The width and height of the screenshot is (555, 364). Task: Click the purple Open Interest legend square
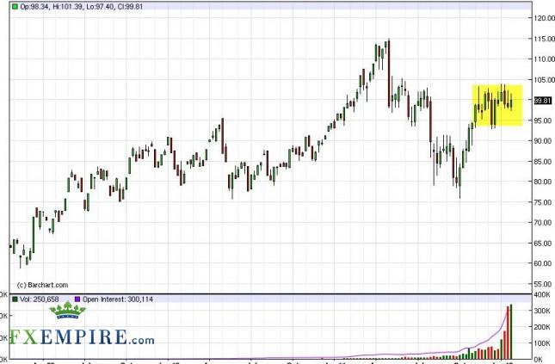77,299
